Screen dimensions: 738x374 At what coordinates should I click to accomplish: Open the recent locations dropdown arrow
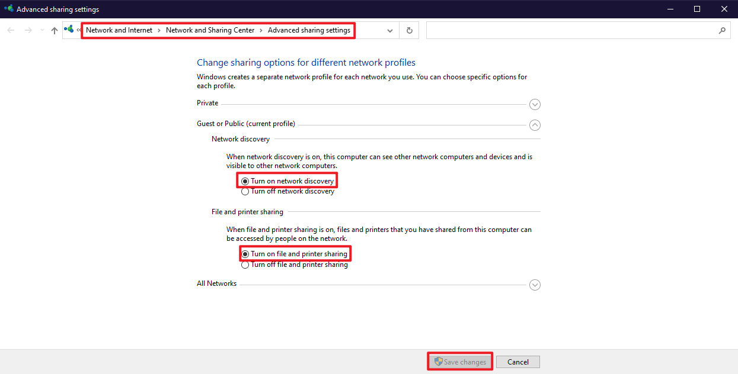pyautogui.click(x=42, y=30)
